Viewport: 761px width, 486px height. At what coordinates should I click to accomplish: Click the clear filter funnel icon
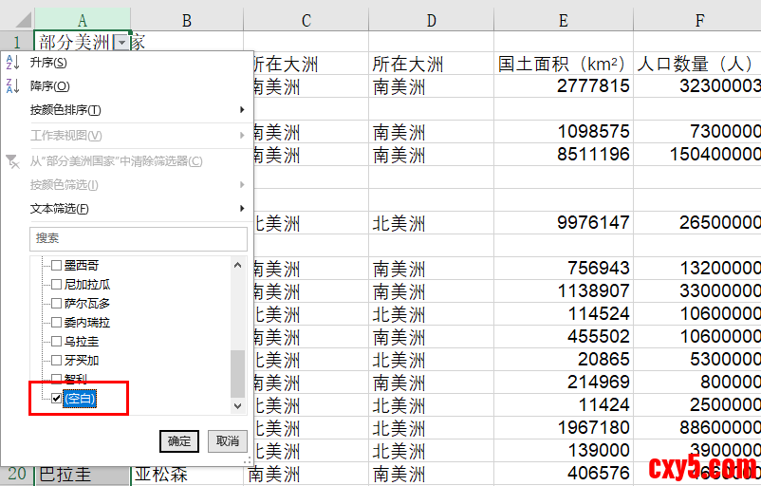coord(12,161)
